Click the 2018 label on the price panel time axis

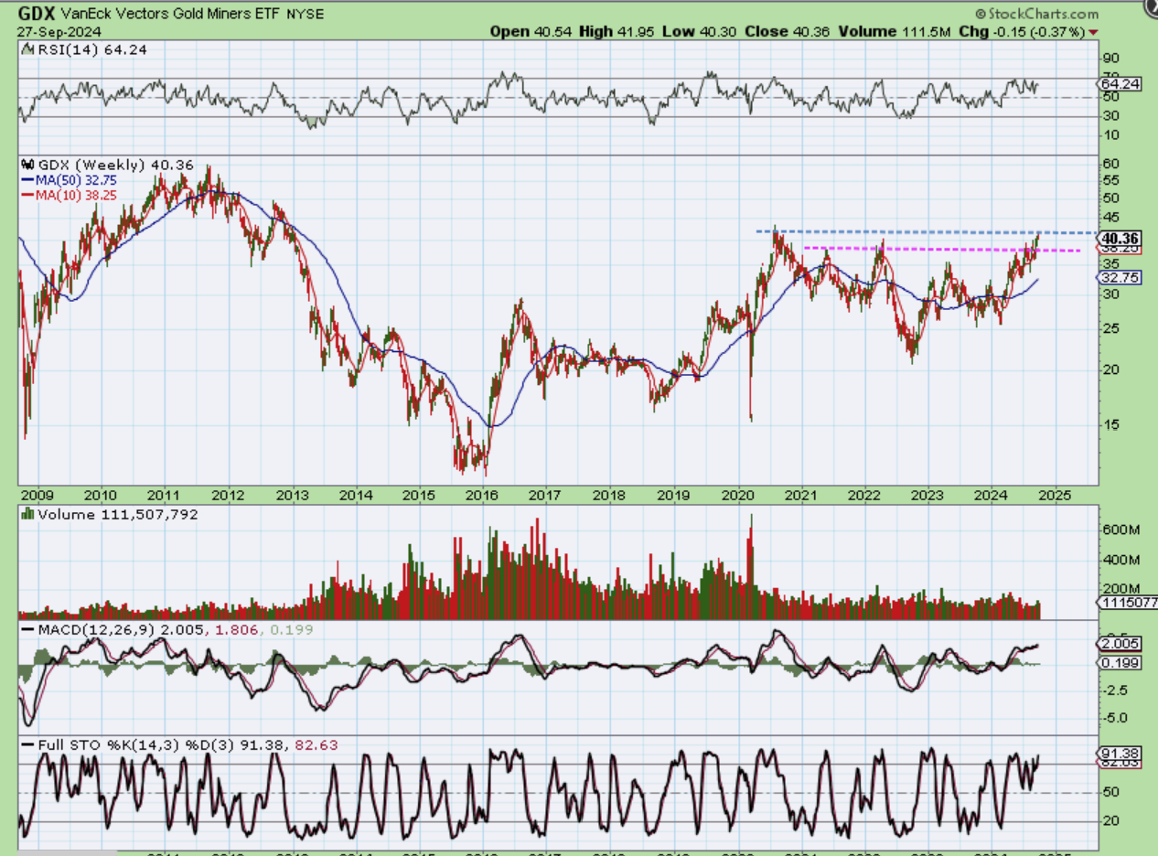609,494
